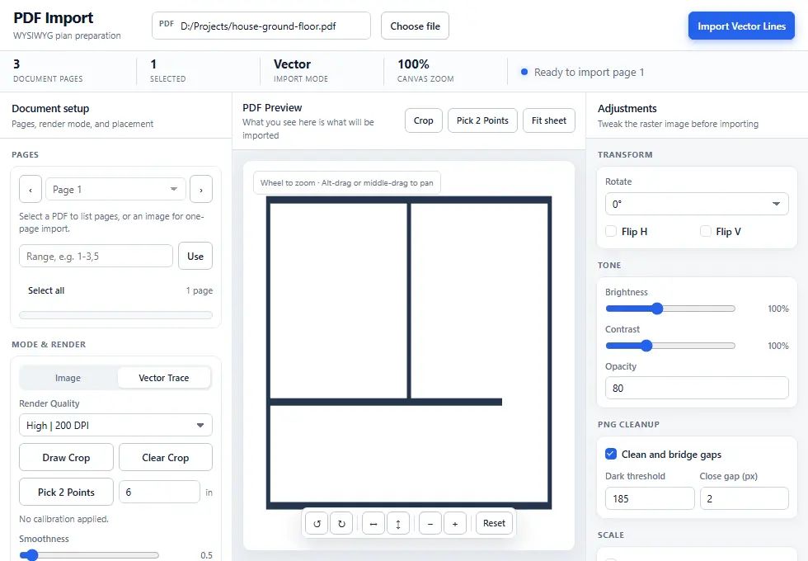
Task: Rotate preview counterclockwise icon
Action: [x=317, y=523]
